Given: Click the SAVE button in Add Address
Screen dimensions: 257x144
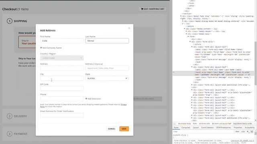Looking at the screenshot, I should click(x=124, y=129).
